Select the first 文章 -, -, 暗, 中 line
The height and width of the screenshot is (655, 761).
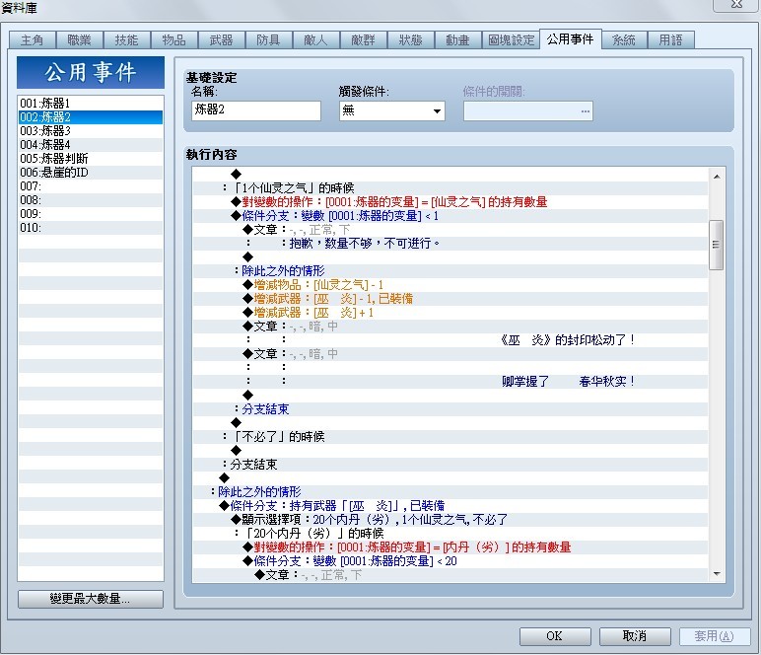coord(450,327)
